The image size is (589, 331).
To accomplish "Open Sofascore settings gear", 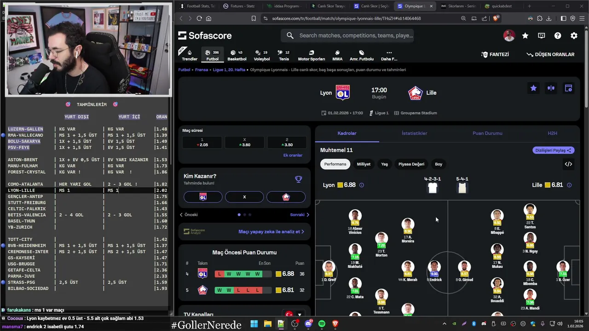I will [x=574, y=35].
